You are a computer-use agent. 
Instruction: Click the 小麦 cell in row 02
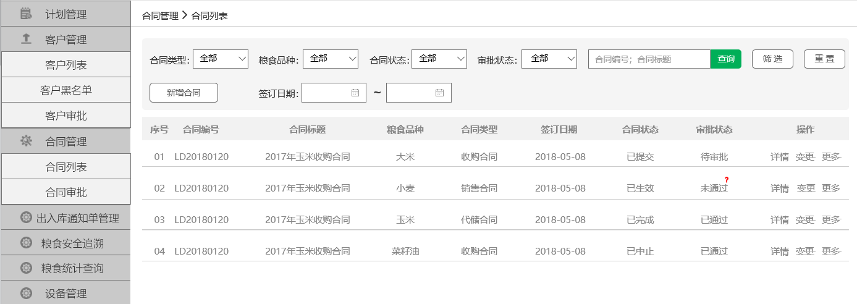[x=405, y=188]
